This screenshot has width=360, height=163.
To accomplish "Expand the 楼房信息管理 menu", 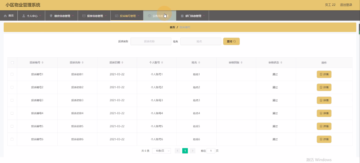I will coord(61,16).
